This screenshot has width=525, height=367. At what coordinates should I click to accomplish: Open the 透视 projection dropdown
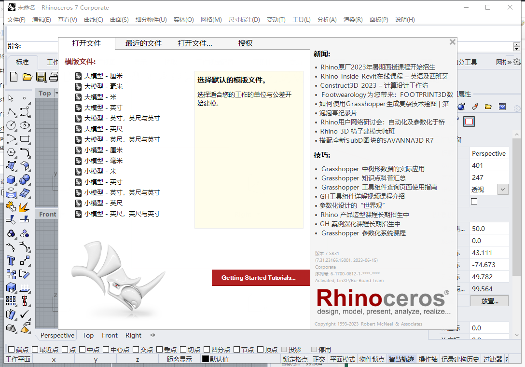point(503,190)
